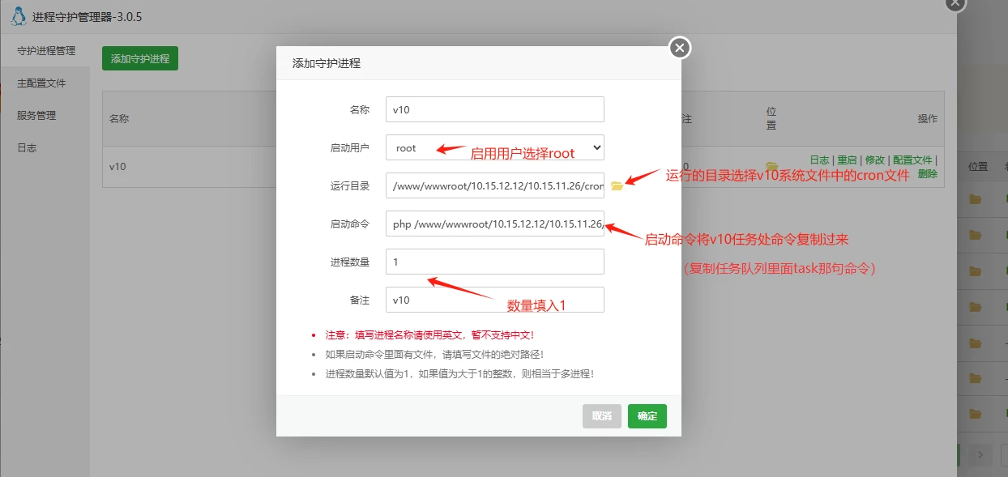This screenshot has width=1008, height=477.
Task: Click next-page arrow at bottom right
Action: pyautogui.click(x=980, y=454)
